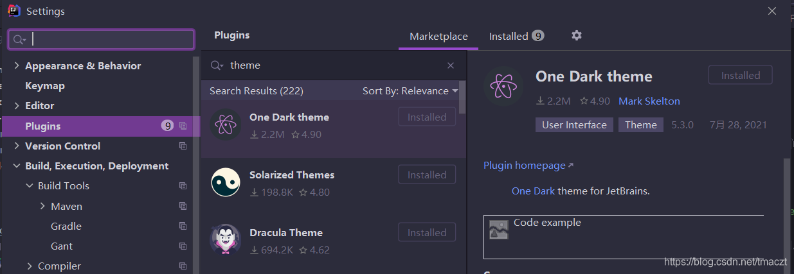Open Sort By: Relevance dropdown
The image size is (794, 274).
point(410,90)
